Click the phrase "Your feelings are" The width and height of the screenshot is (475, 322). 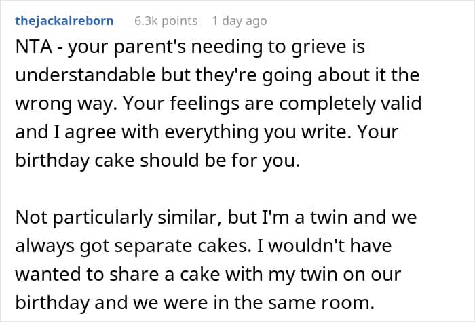199,104
